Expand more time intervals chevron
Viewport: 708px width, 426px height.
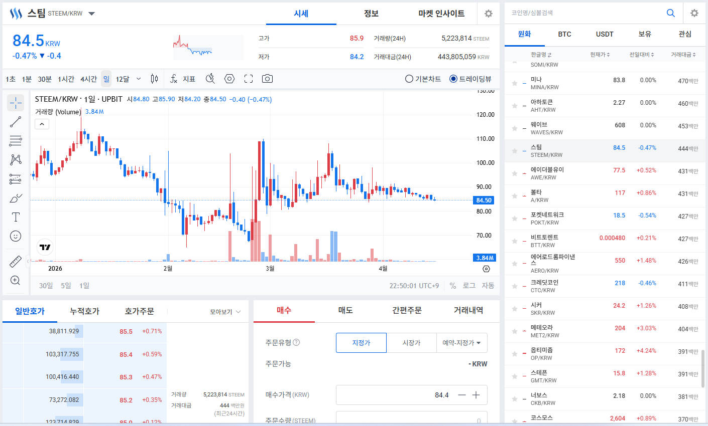click(139, 79)
